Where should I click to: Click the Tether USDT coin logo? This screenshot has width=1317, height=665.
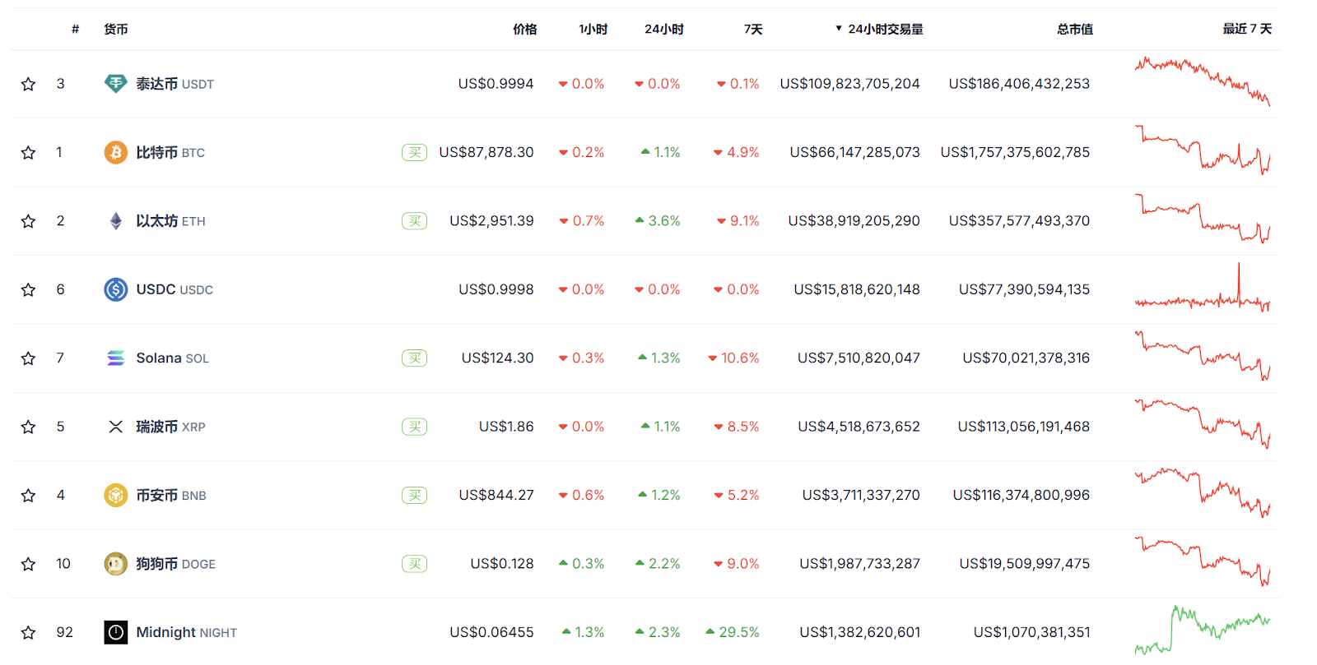116,84
